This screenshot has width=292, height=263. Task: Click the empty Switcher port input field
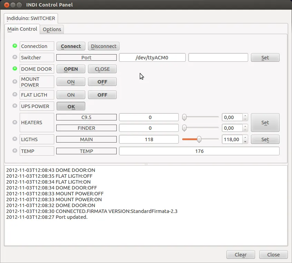point(218,58)
